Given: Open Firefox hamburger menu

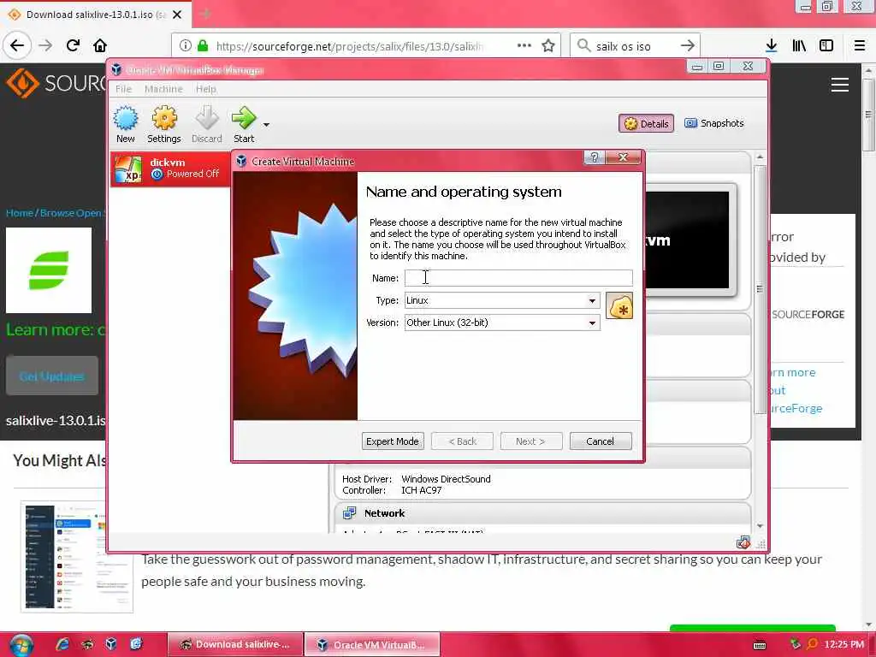Looking at the screenshot, I should click(x=860, y=46).
